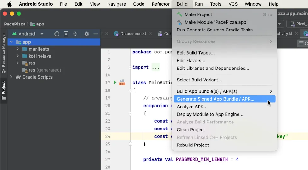308x170 pixels.
Task: Choose Select Build Variant
Action: pyautogui.click(x=225, y=80)
